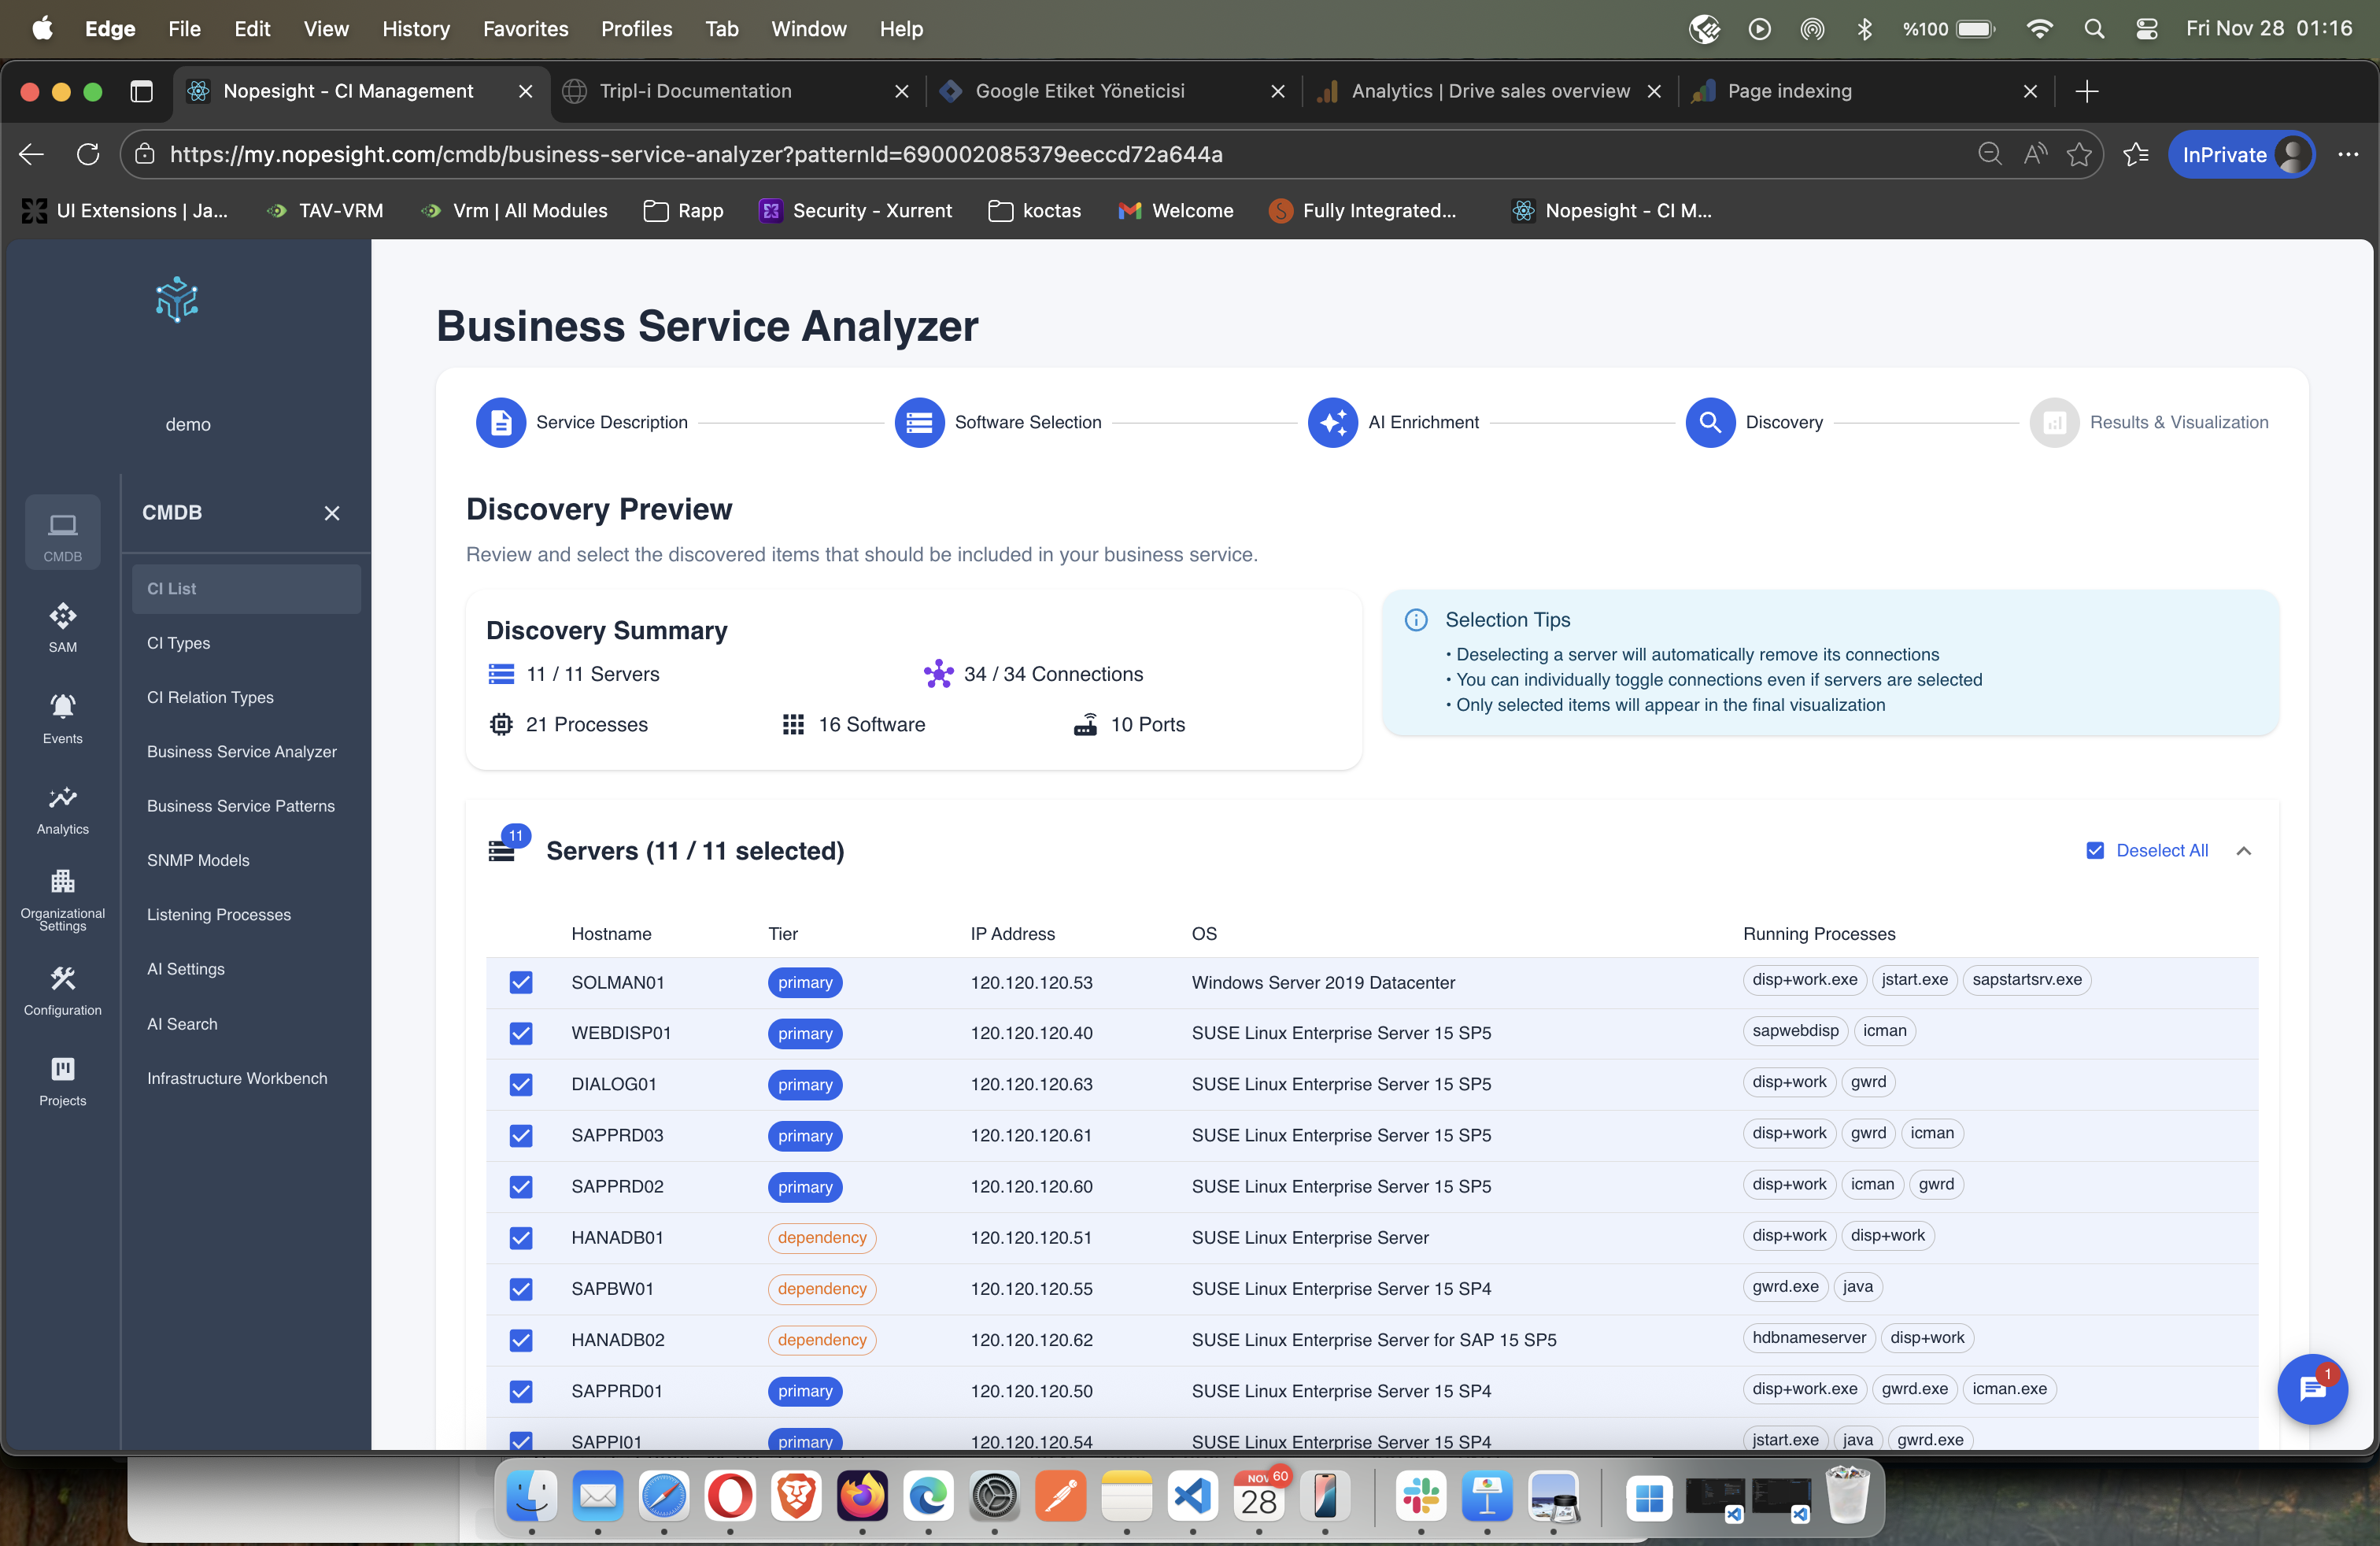Viewport: 2380px width, 1546px height.
Task: Open Infrastructure Workbench in CMDB menu
Action: point(237,1077)
